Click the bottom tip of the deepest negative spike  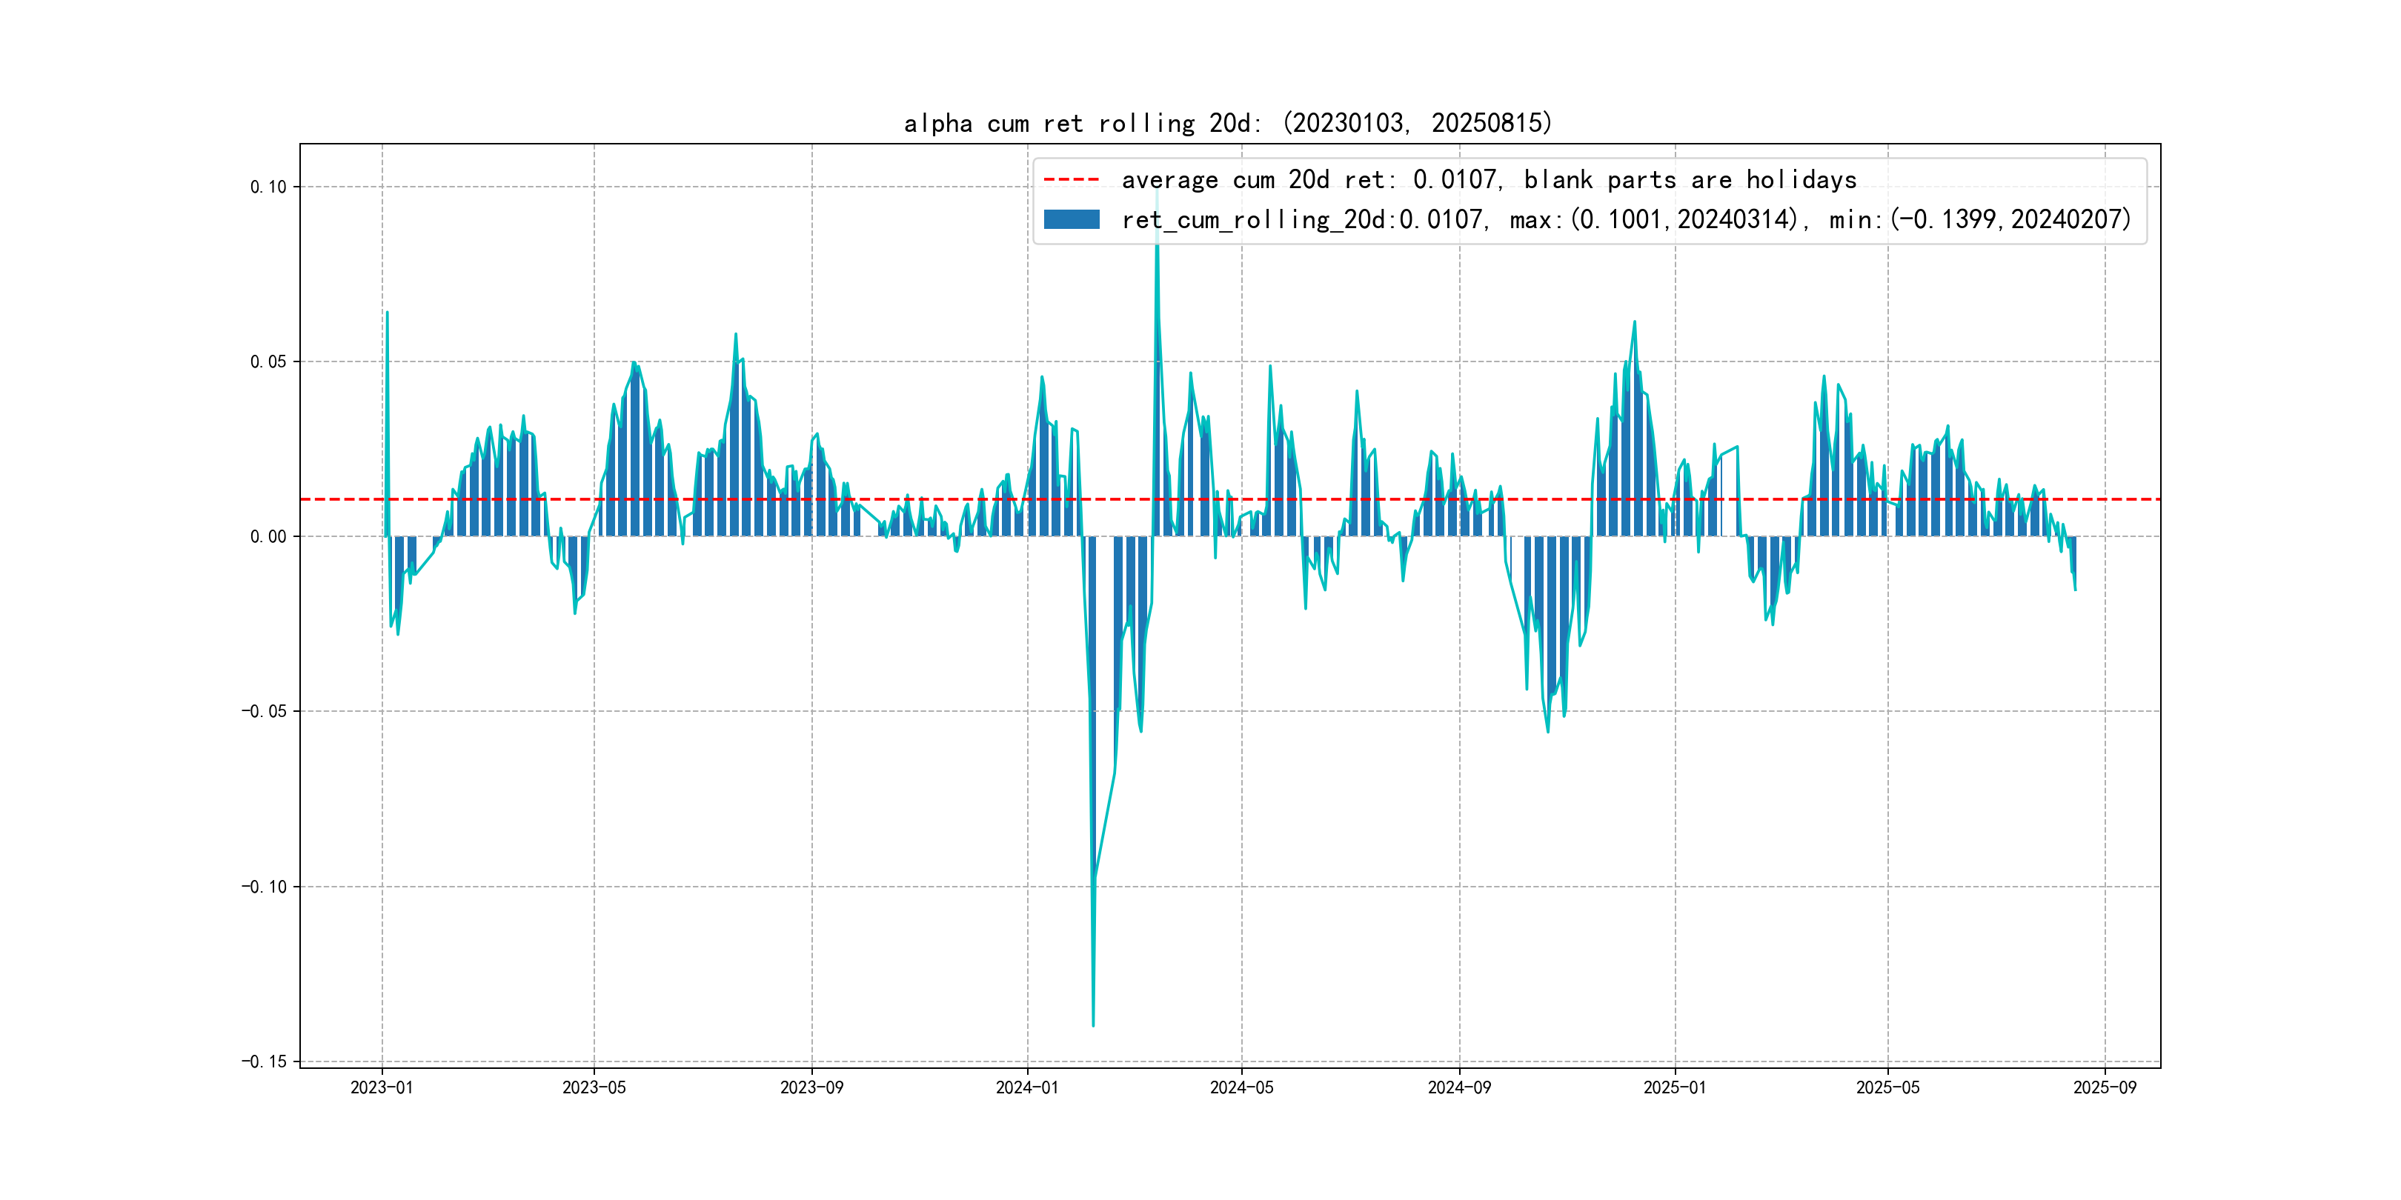tap(1093, 1025)
